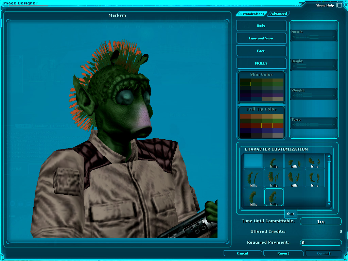This screenshot has width=348, height=261.
Task: Click the Weight slider track
Action: coord(314,95)
